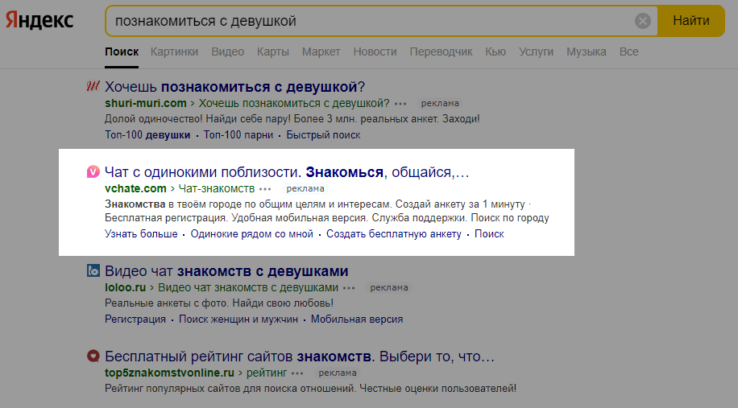Open the Кью tab
The image size is (738, 408).
(495, 52)
